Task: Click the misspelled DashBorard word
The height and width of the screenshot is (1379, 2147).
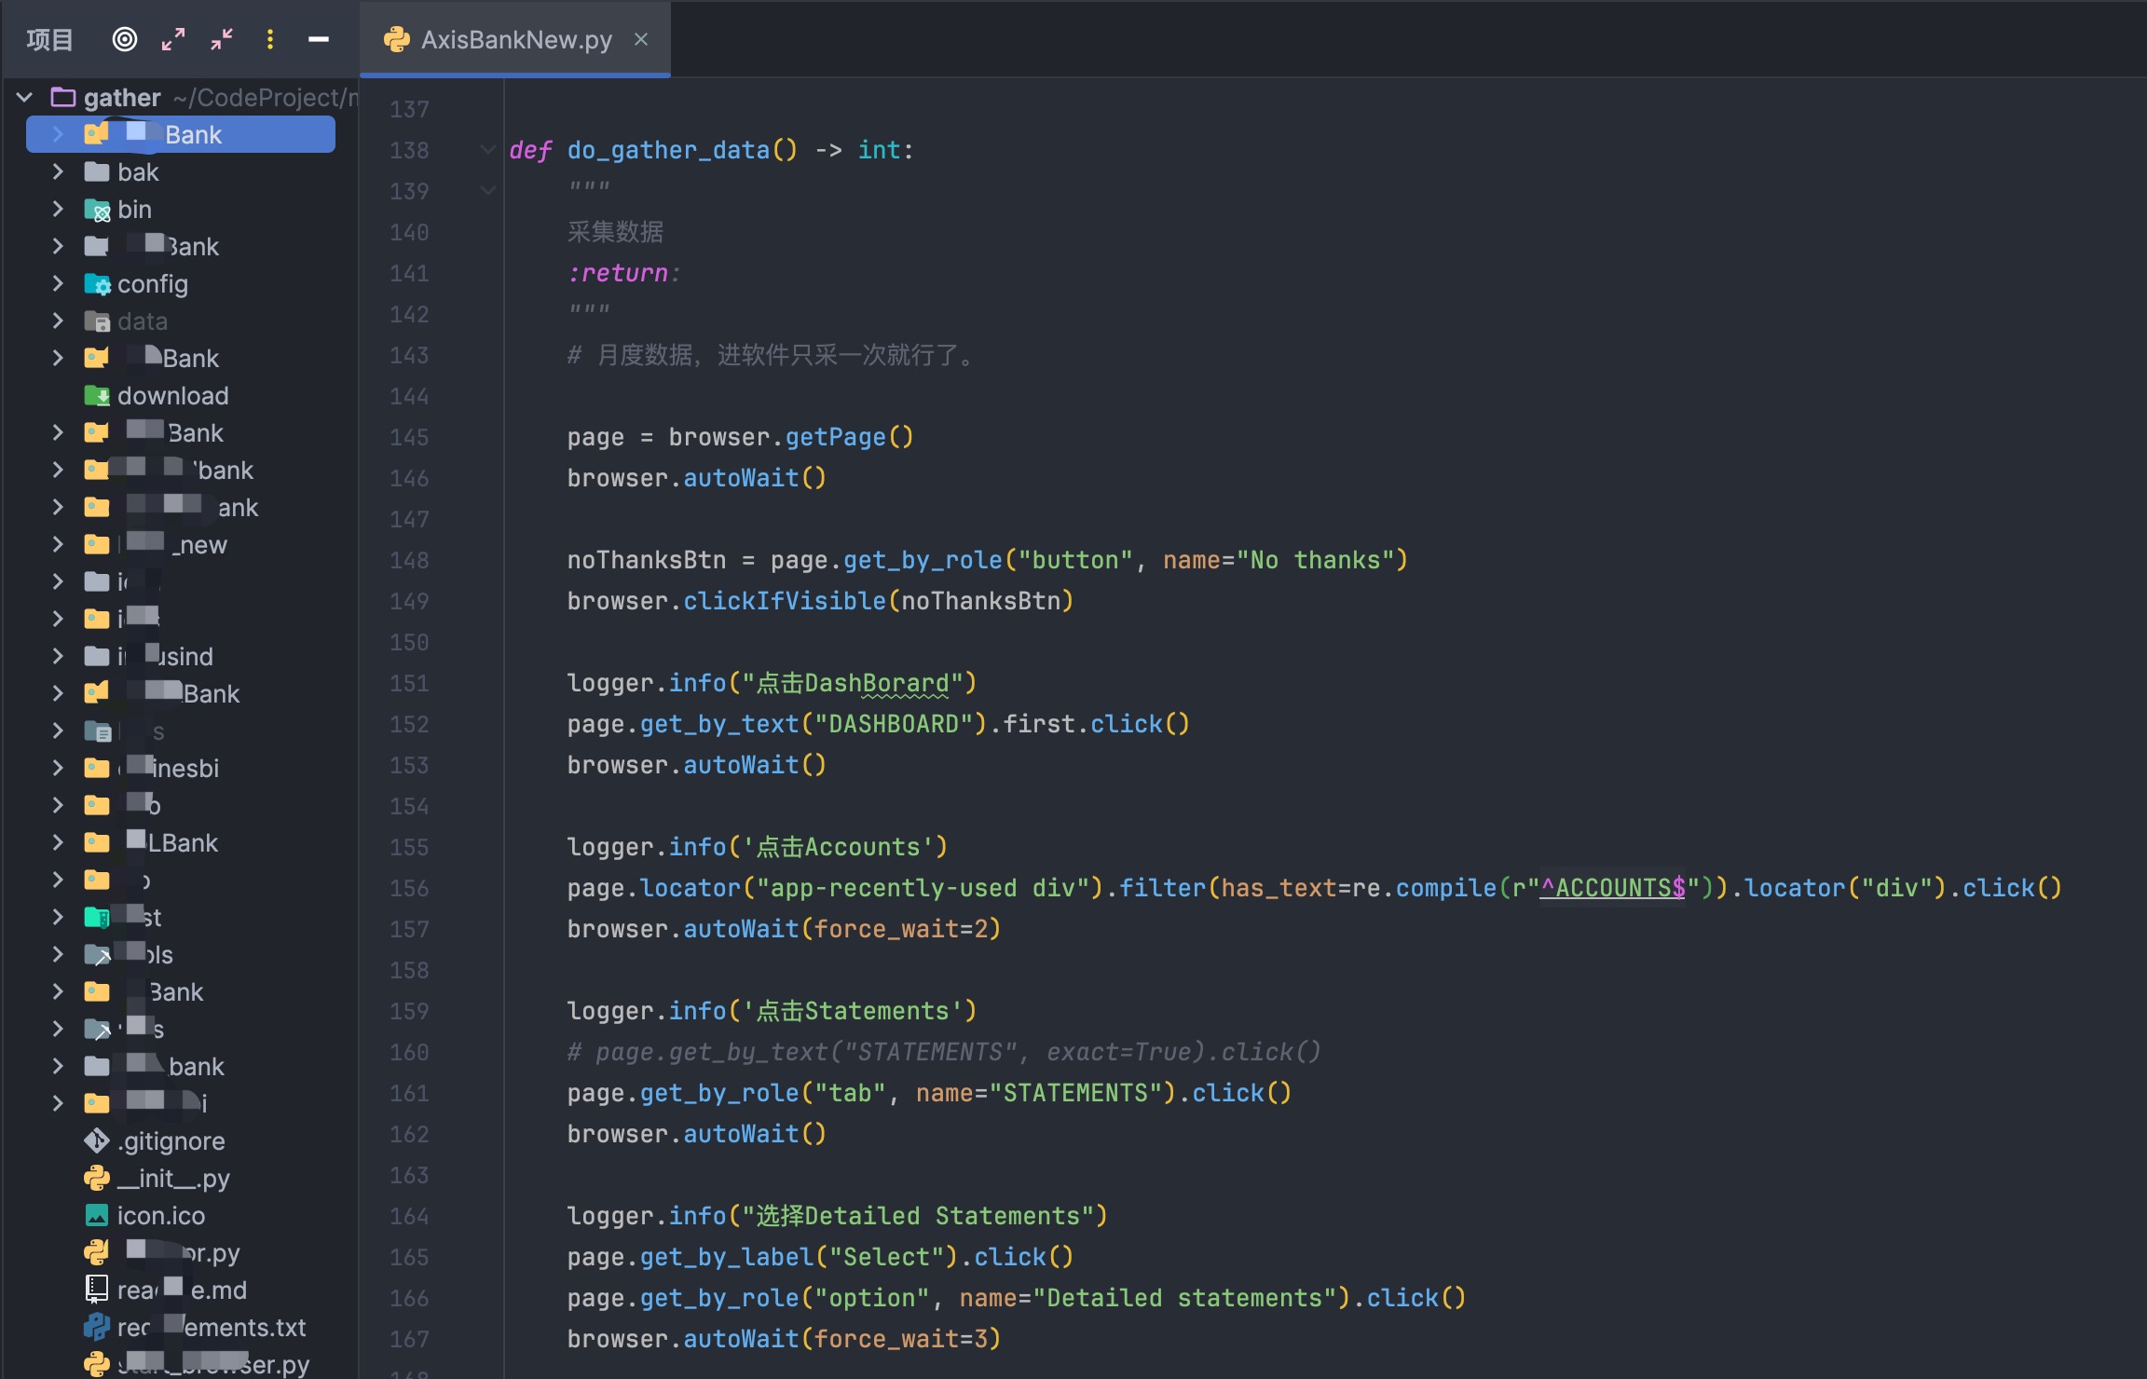Action: click(x=877, y=683)
